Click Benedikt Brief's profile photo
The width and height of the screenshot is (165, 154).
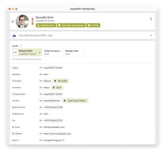coord(22,21)
